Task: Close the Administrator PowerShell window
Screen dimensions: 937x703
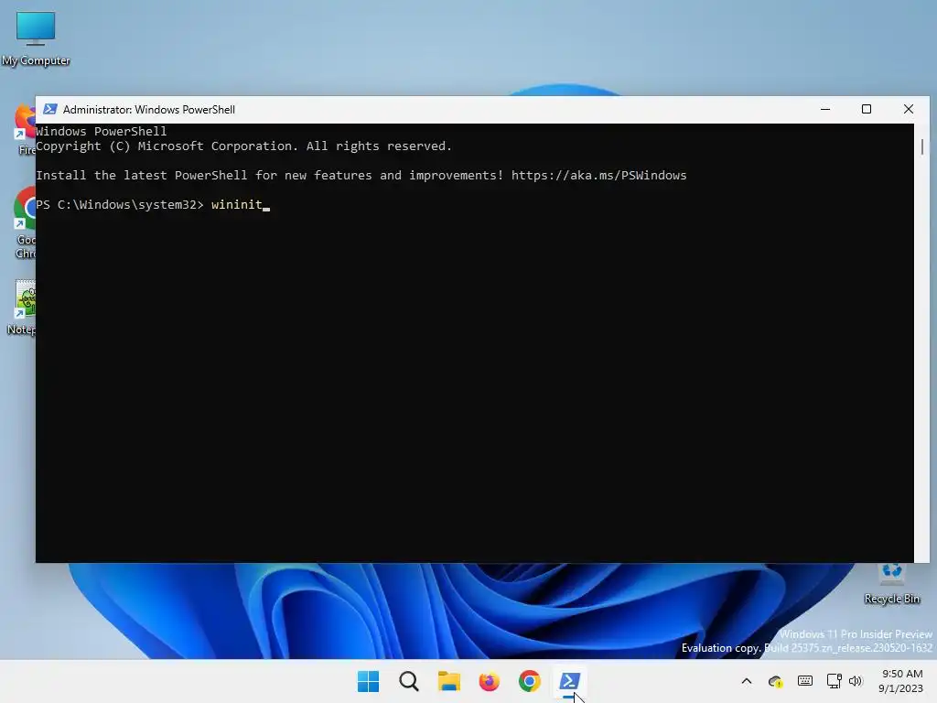Action: pyautogui.click(x=909, y=110)
